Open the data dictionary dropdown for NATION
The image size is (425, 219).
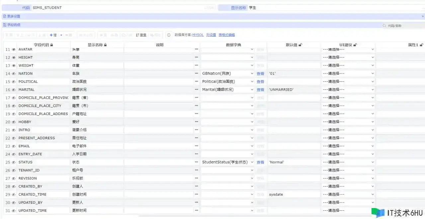point(252,73)
